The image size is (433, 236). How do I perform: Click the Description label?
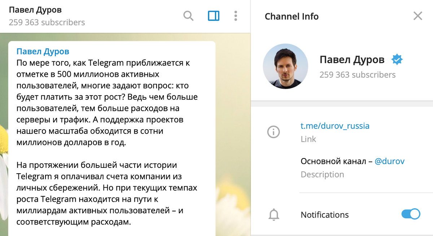(x=322, y=175)
